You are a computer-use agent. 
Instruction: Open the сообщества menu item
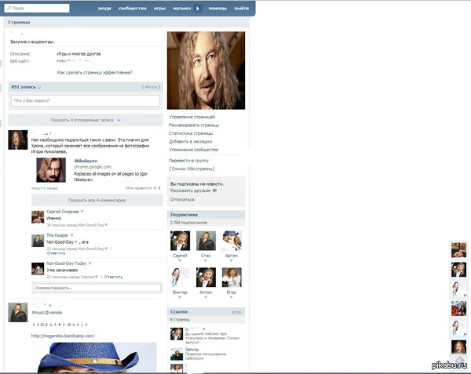pyautogui.click(x=132, y=7)
